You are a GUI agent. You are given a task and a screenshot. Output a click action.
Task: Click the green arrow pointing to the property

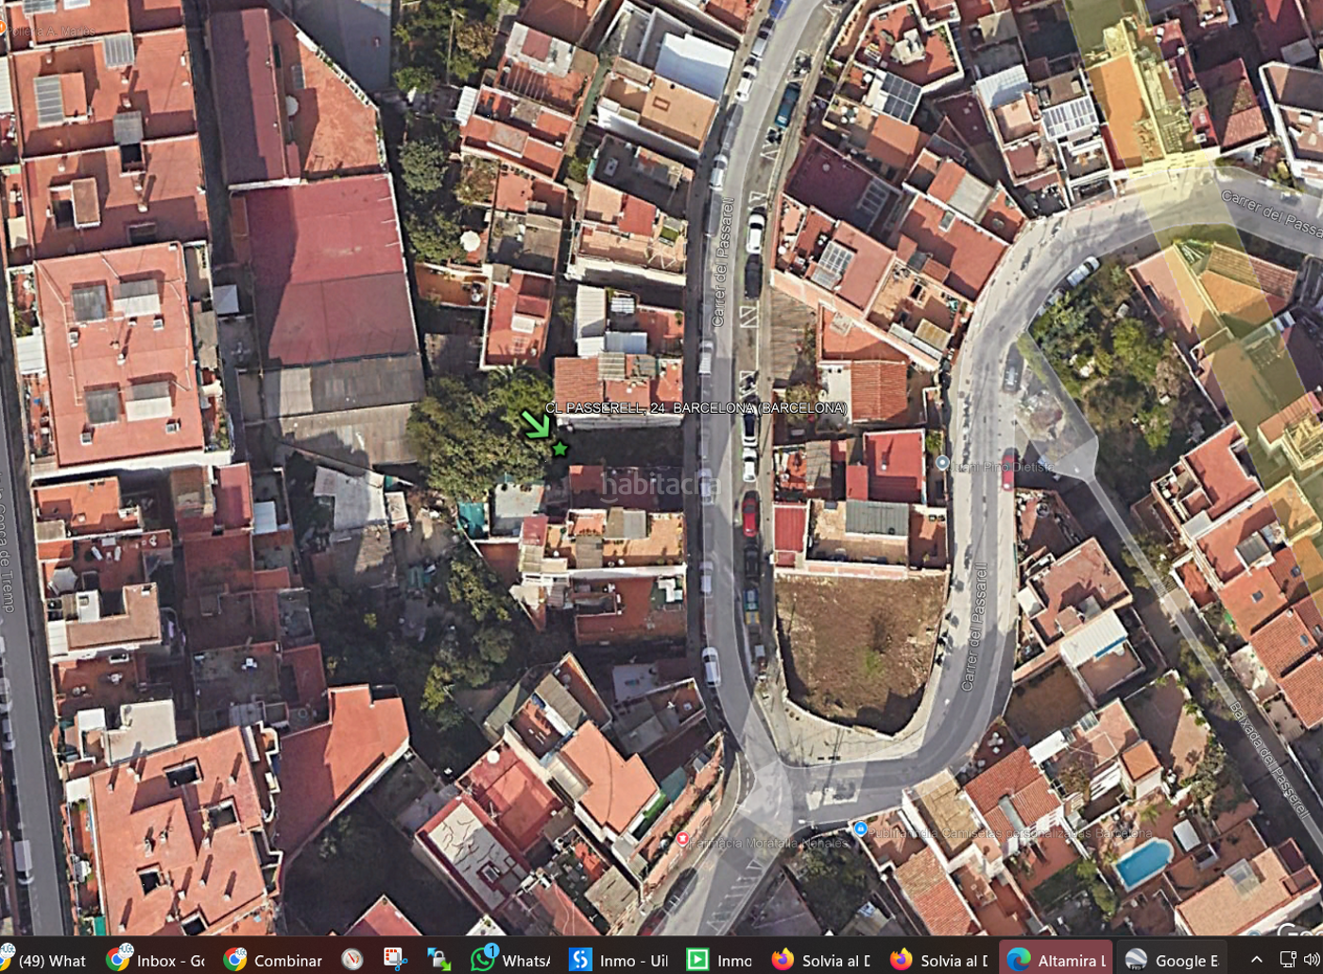[x=536, y=424]
